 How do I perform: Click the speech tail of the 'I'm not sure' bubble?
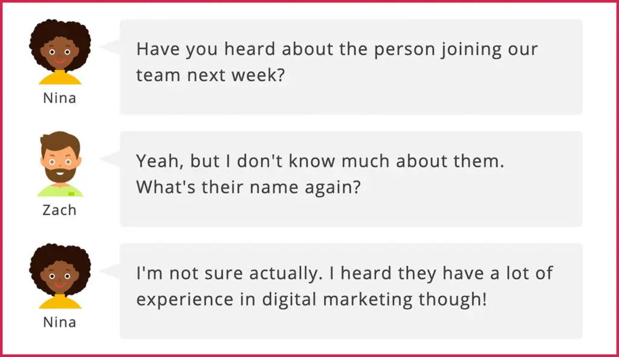point(110,271)
